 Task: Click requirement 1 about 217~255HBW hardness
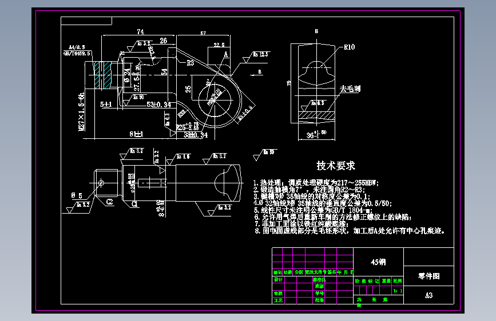coord(316,183)
